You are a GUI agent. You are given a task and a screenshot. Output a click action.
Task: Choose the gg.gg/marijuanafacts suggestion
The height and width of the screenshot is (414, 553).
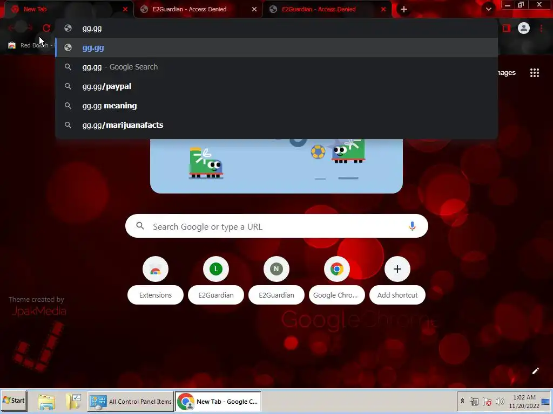click(276, 125)
